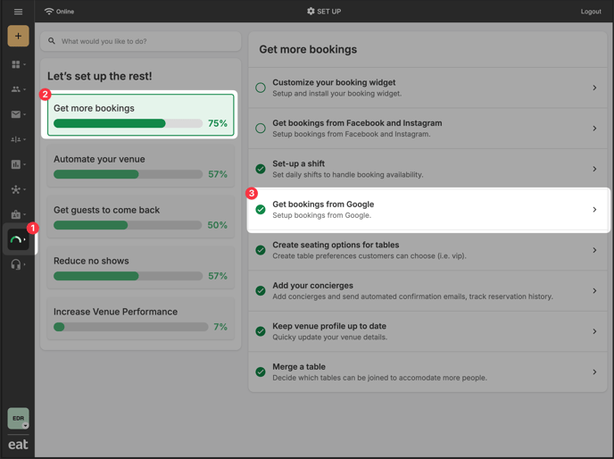The image size is (614, 459).
Task: Click 'Setup bookings from Google.' description
Action: (x=322, y=215)
